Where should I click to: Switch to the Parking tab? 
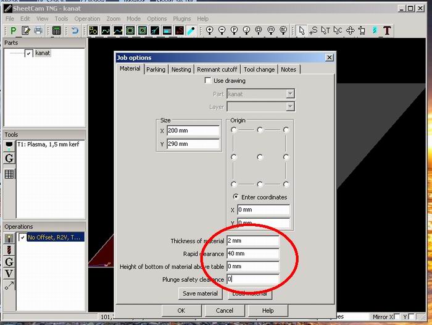(156, 70)
